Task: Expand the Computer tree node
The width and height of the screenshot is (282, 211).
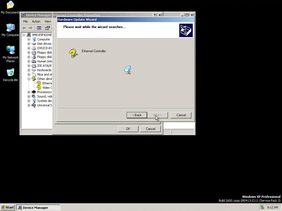Action: pyautogui.click(x=29, y=39)
